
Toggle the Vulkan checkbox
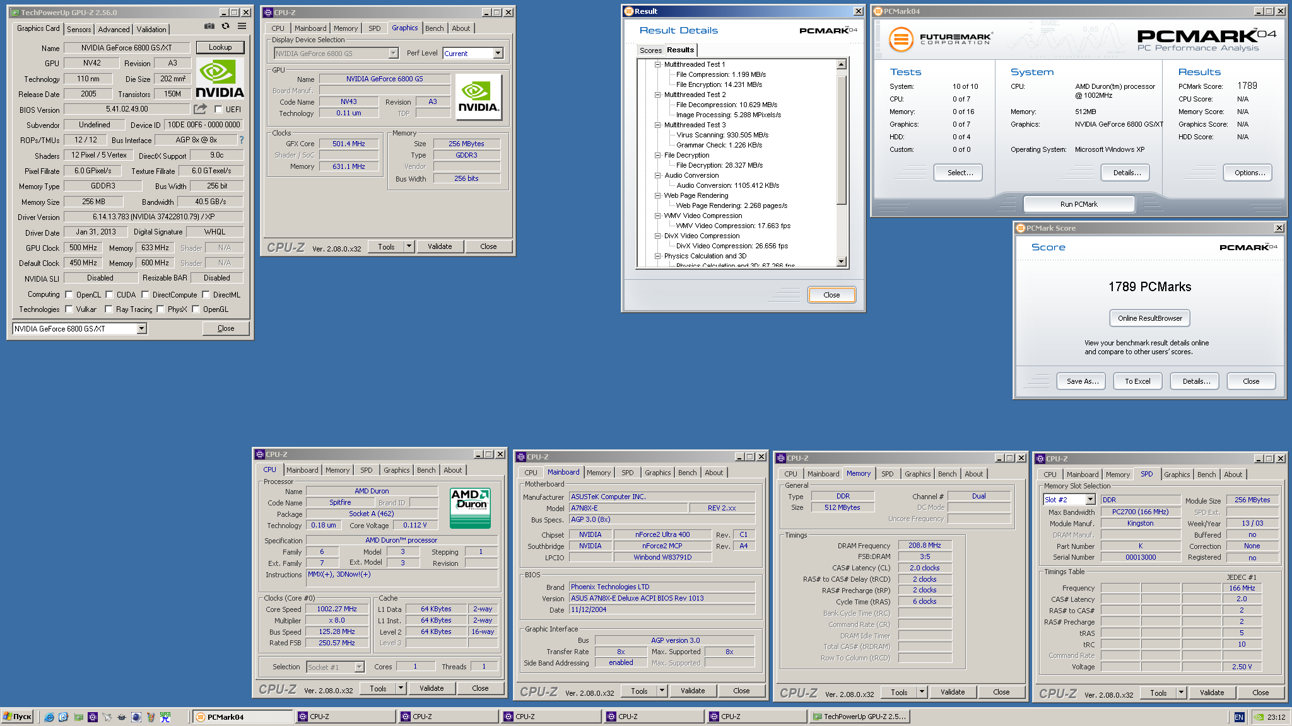[69, 309]
